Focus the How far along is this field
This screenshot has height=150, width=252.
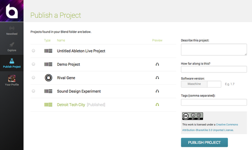(x=214, y=69)
